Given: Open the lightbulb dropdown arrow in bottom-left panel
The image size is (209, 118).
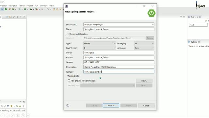Looking at the screenshot, I should tap(14, 106).
